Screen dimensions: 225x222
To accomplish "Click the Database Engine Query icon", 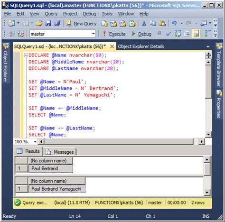I will (x=104, y=24).
